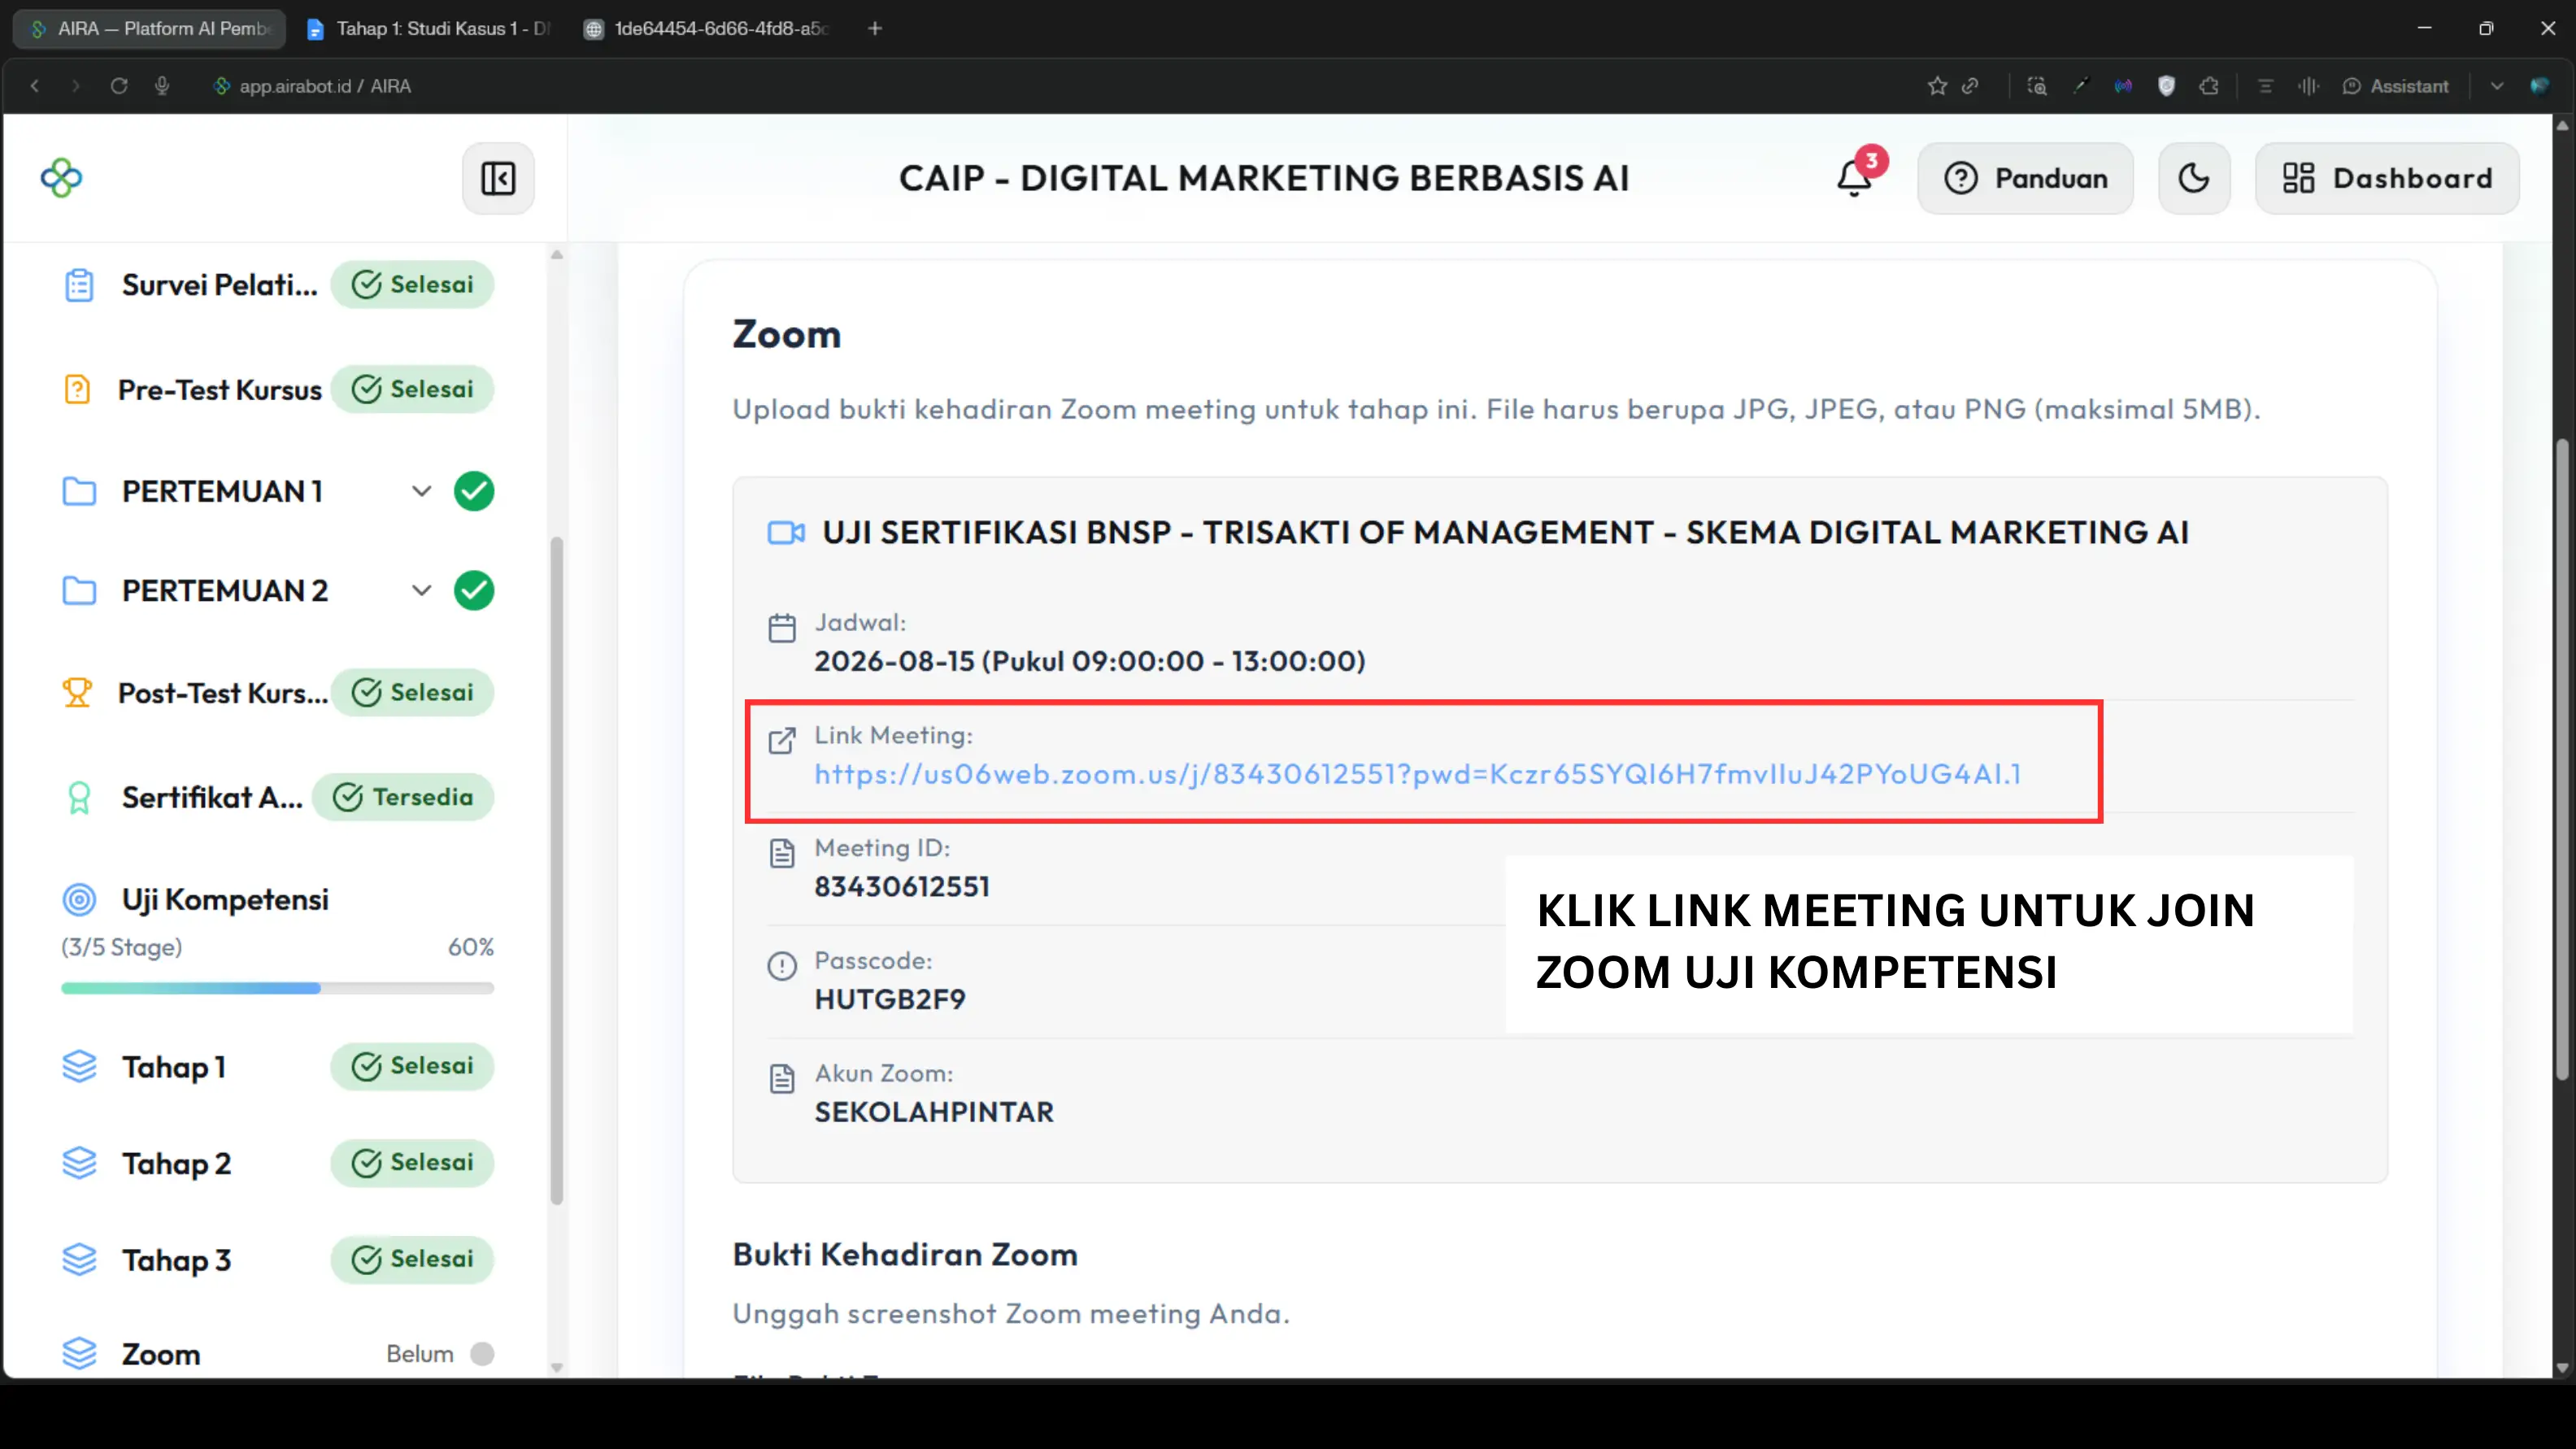2576x1449 pixels.
Task: Click the eyedropper extension icon
Action: pyautogui.click(x=2081, y=86)
